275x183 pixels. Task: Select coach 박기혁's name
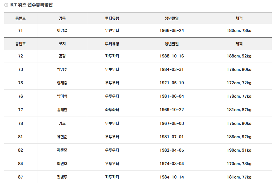click(x=62, y=96)
